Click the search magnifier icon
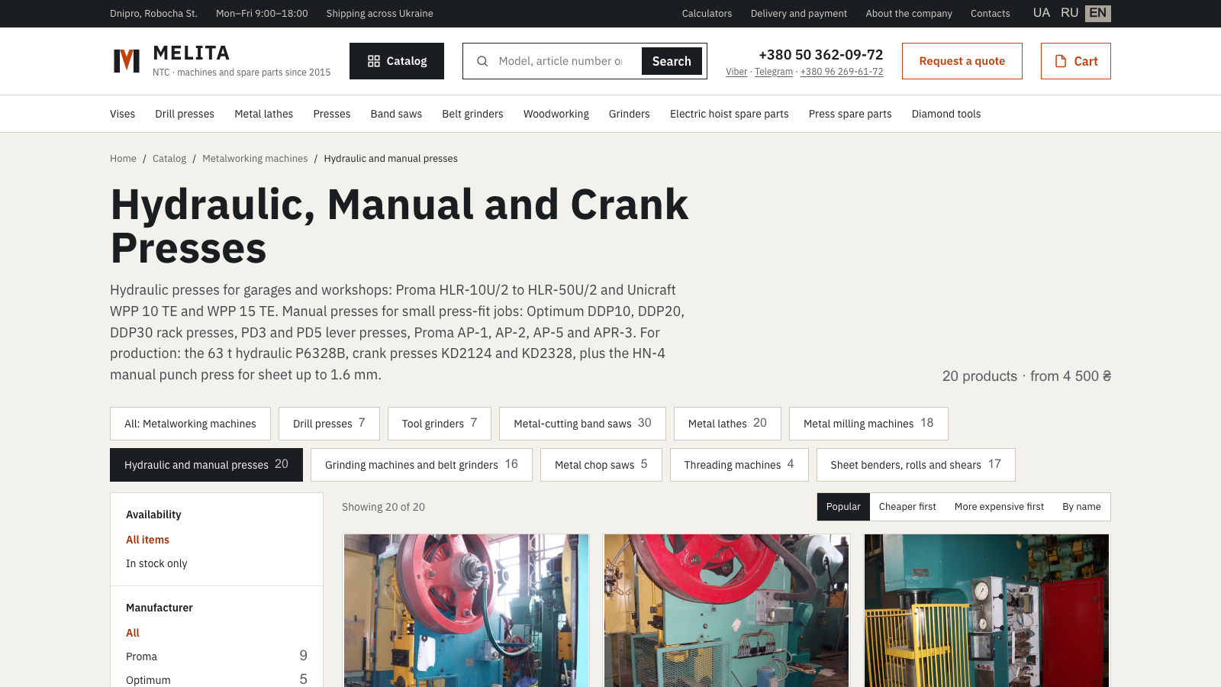 point(482,61)
